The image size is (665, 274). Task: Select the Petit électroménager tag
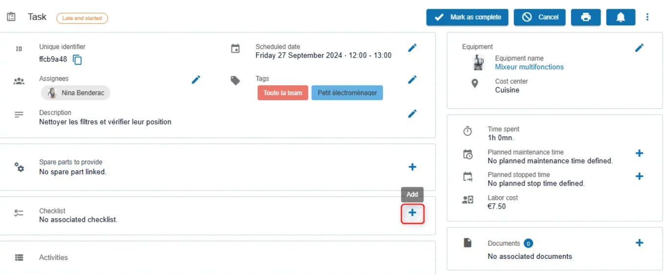(x=347, y=93)
